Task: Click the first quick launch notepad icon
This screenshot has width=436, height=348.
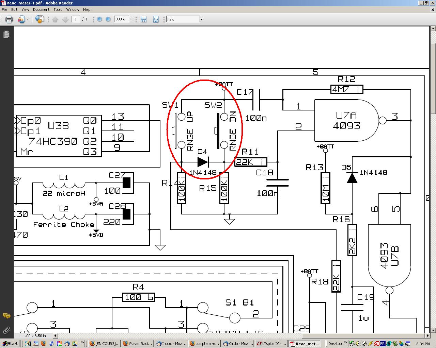Action: click(28, 344)
